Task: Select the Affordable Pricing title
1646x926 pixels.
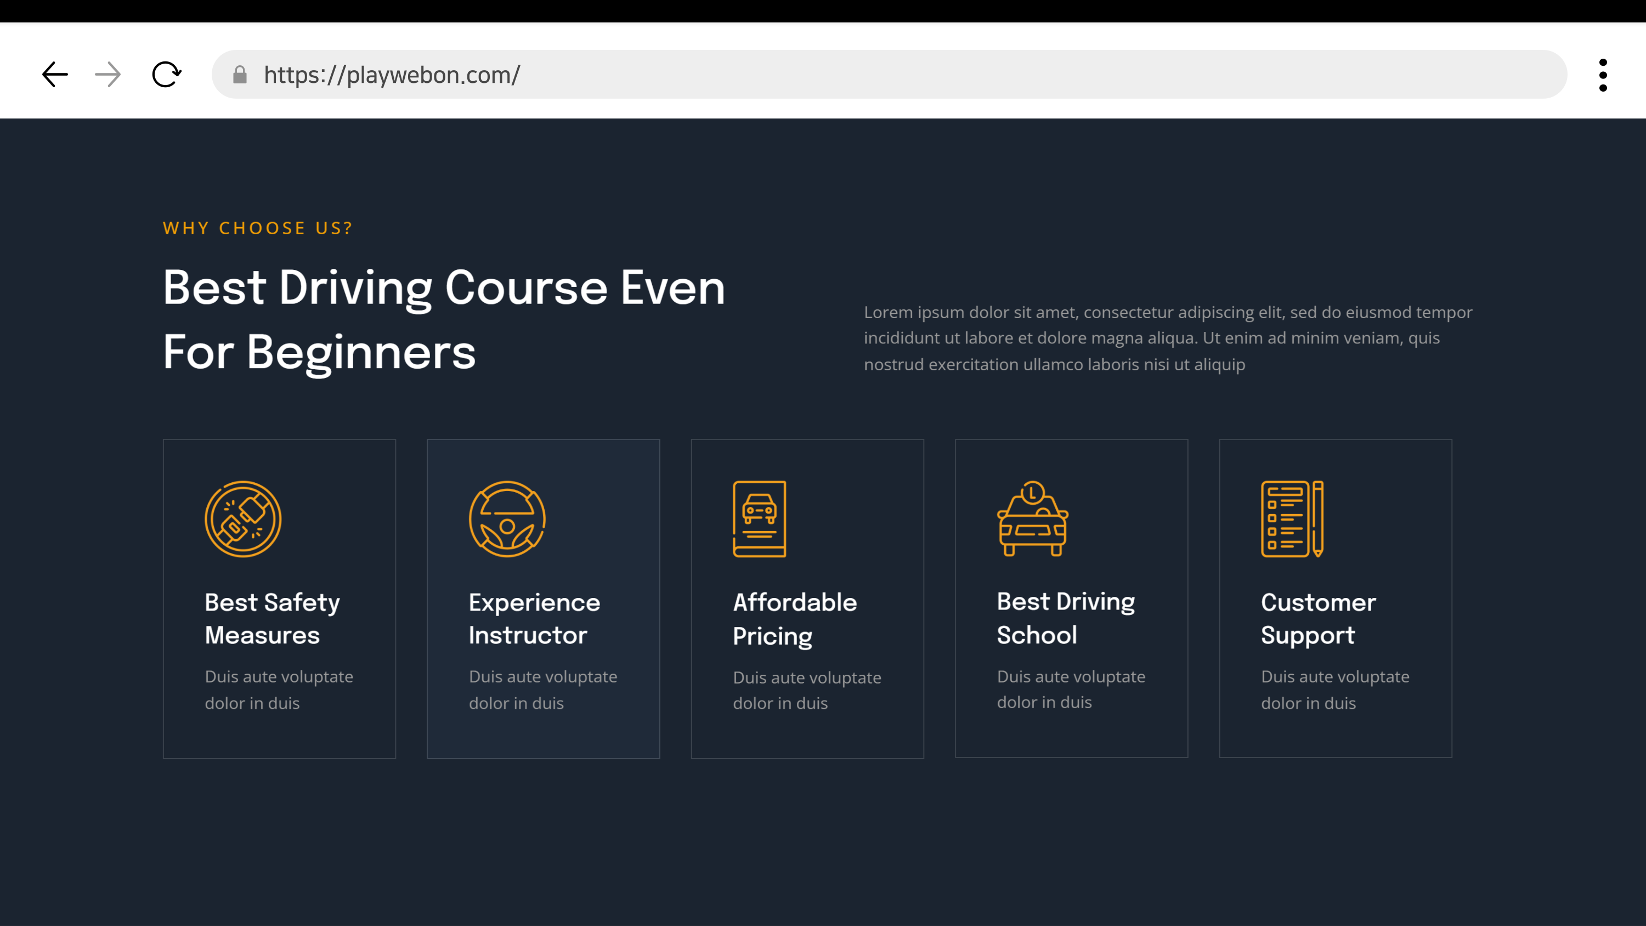Action: tap(794, 619)
